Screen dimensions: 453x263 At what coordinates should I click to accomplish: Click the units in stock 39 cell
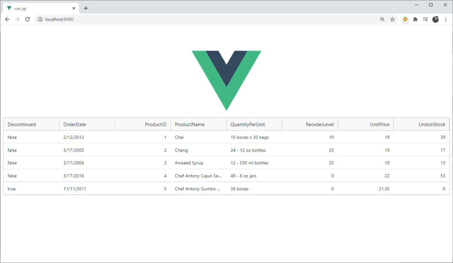[x=422, y=137]
